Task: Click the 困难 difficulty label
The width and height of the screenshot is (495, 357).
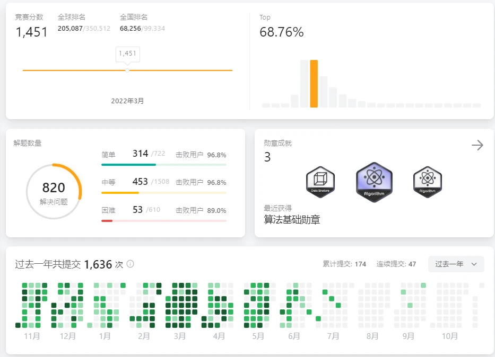Action: pos(108,210)
